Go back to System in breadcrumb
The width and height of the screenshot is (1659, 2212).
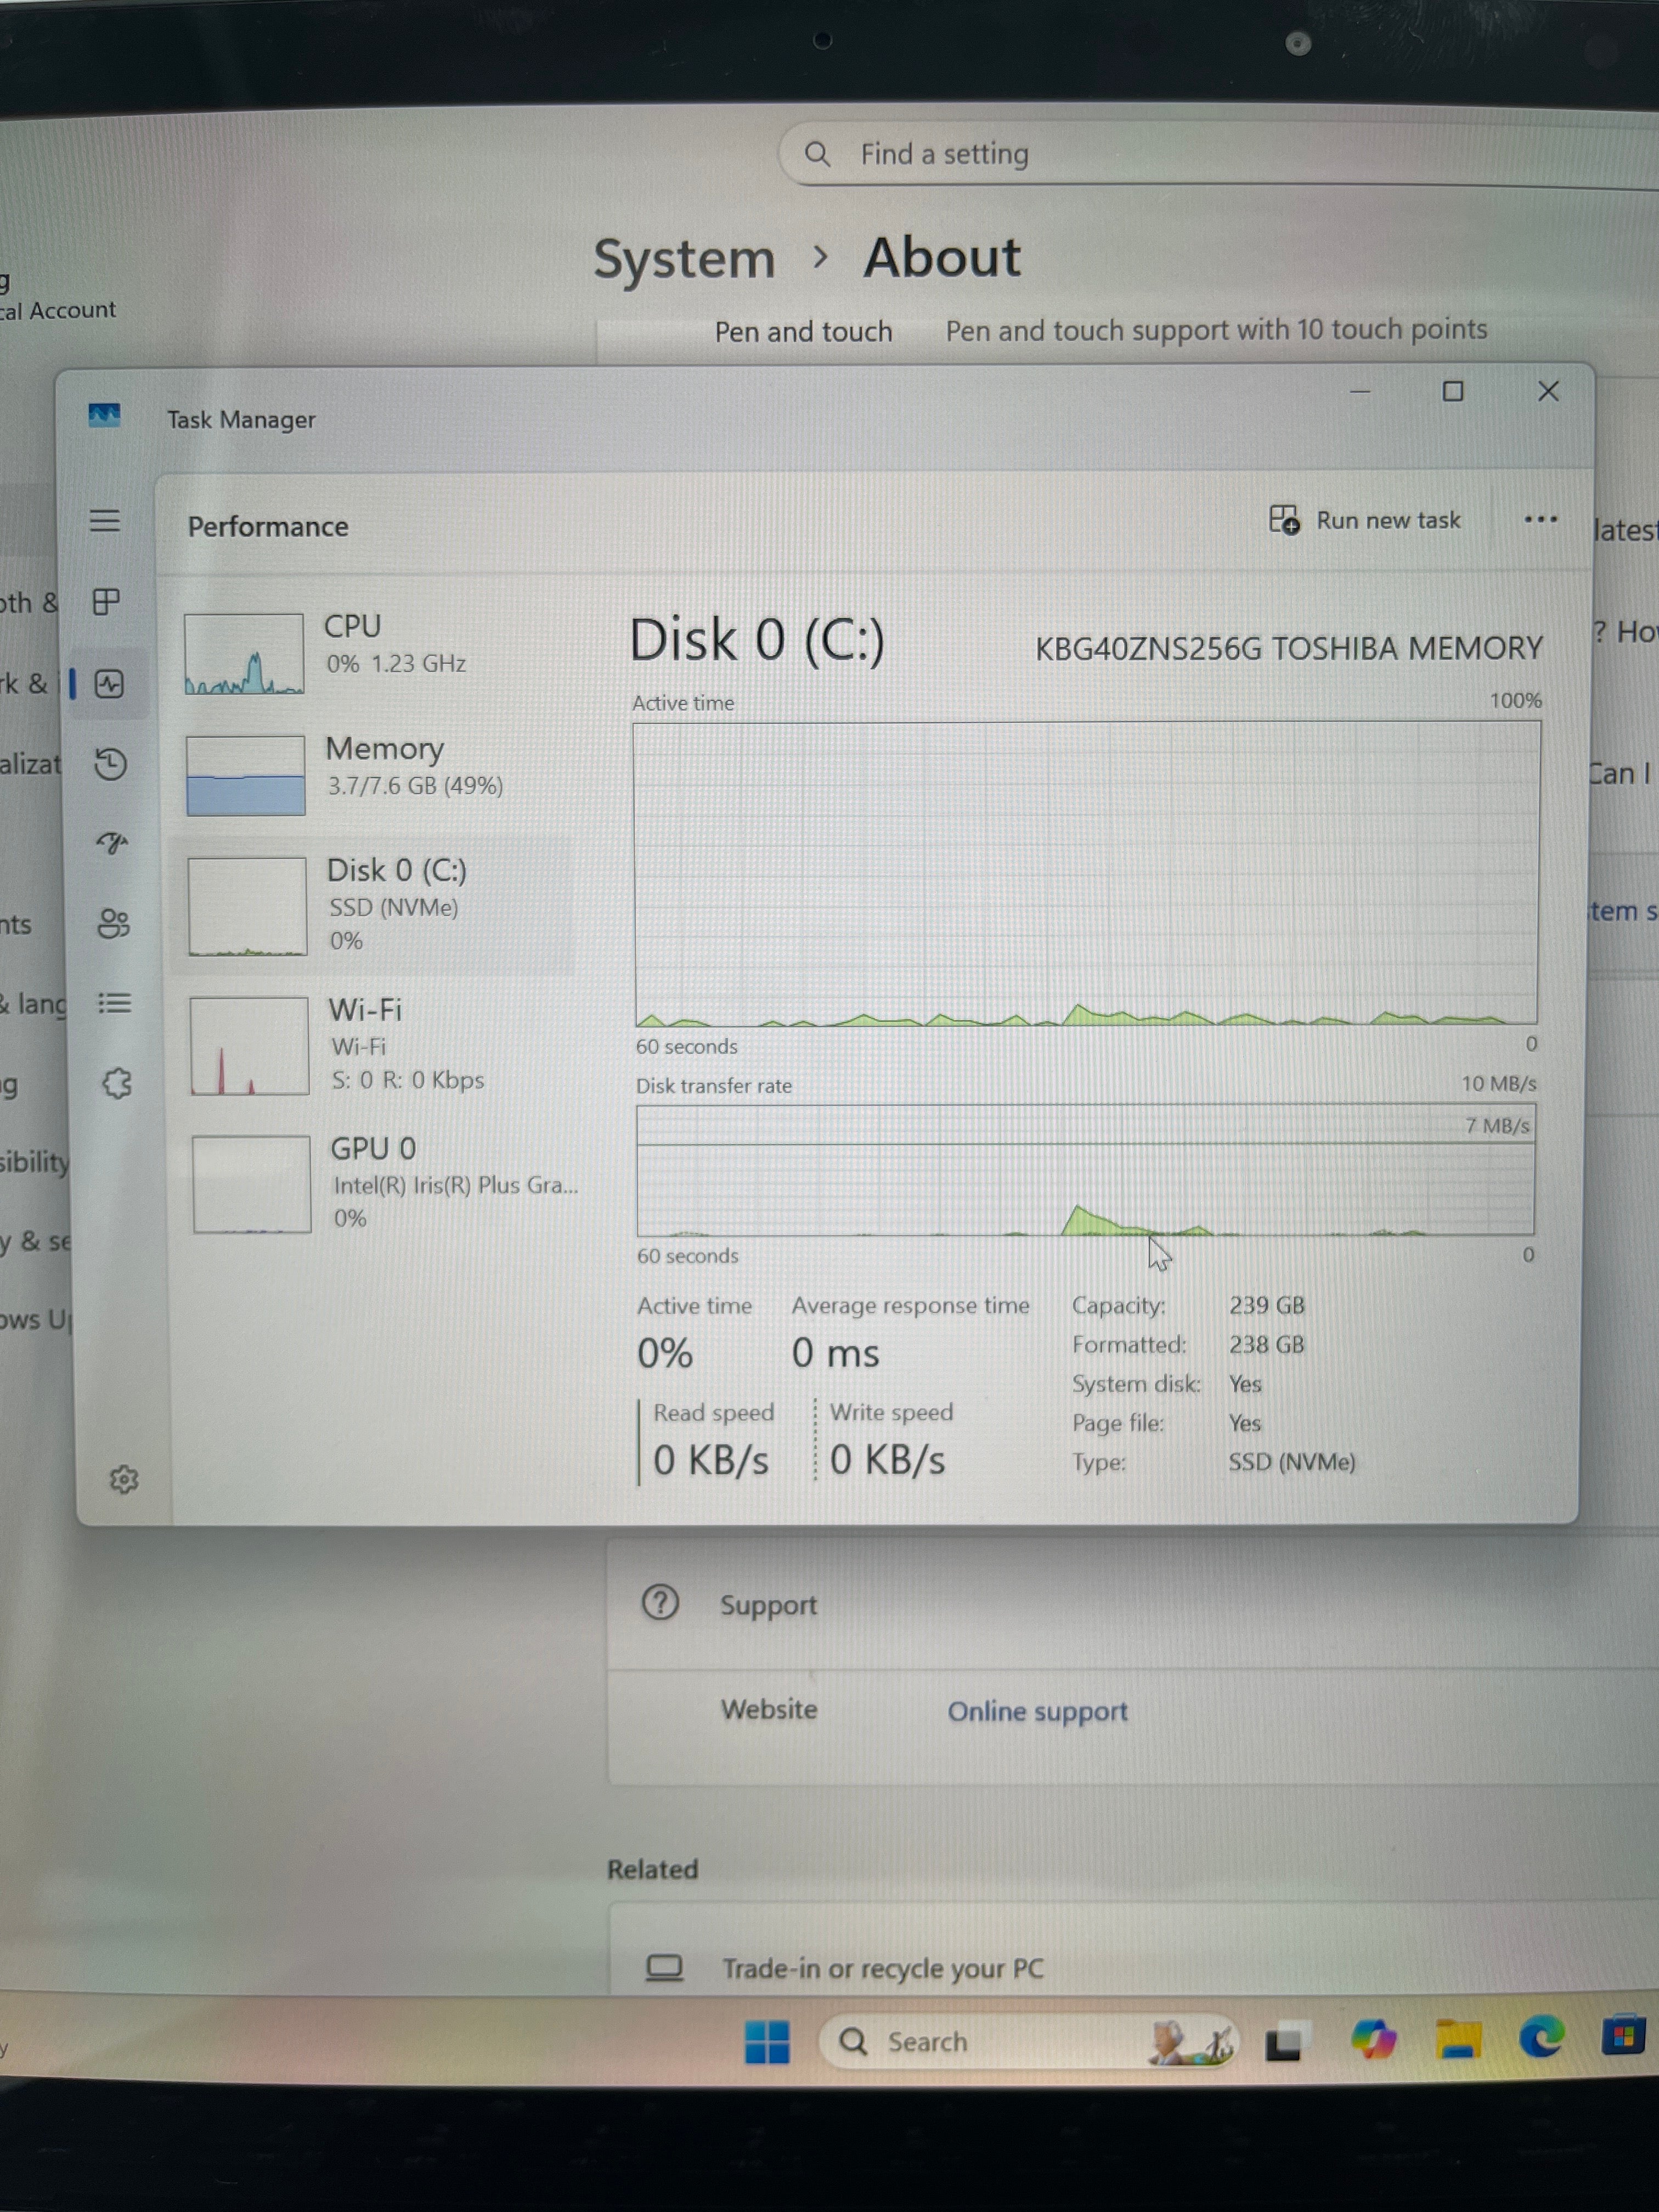[684, 259]
